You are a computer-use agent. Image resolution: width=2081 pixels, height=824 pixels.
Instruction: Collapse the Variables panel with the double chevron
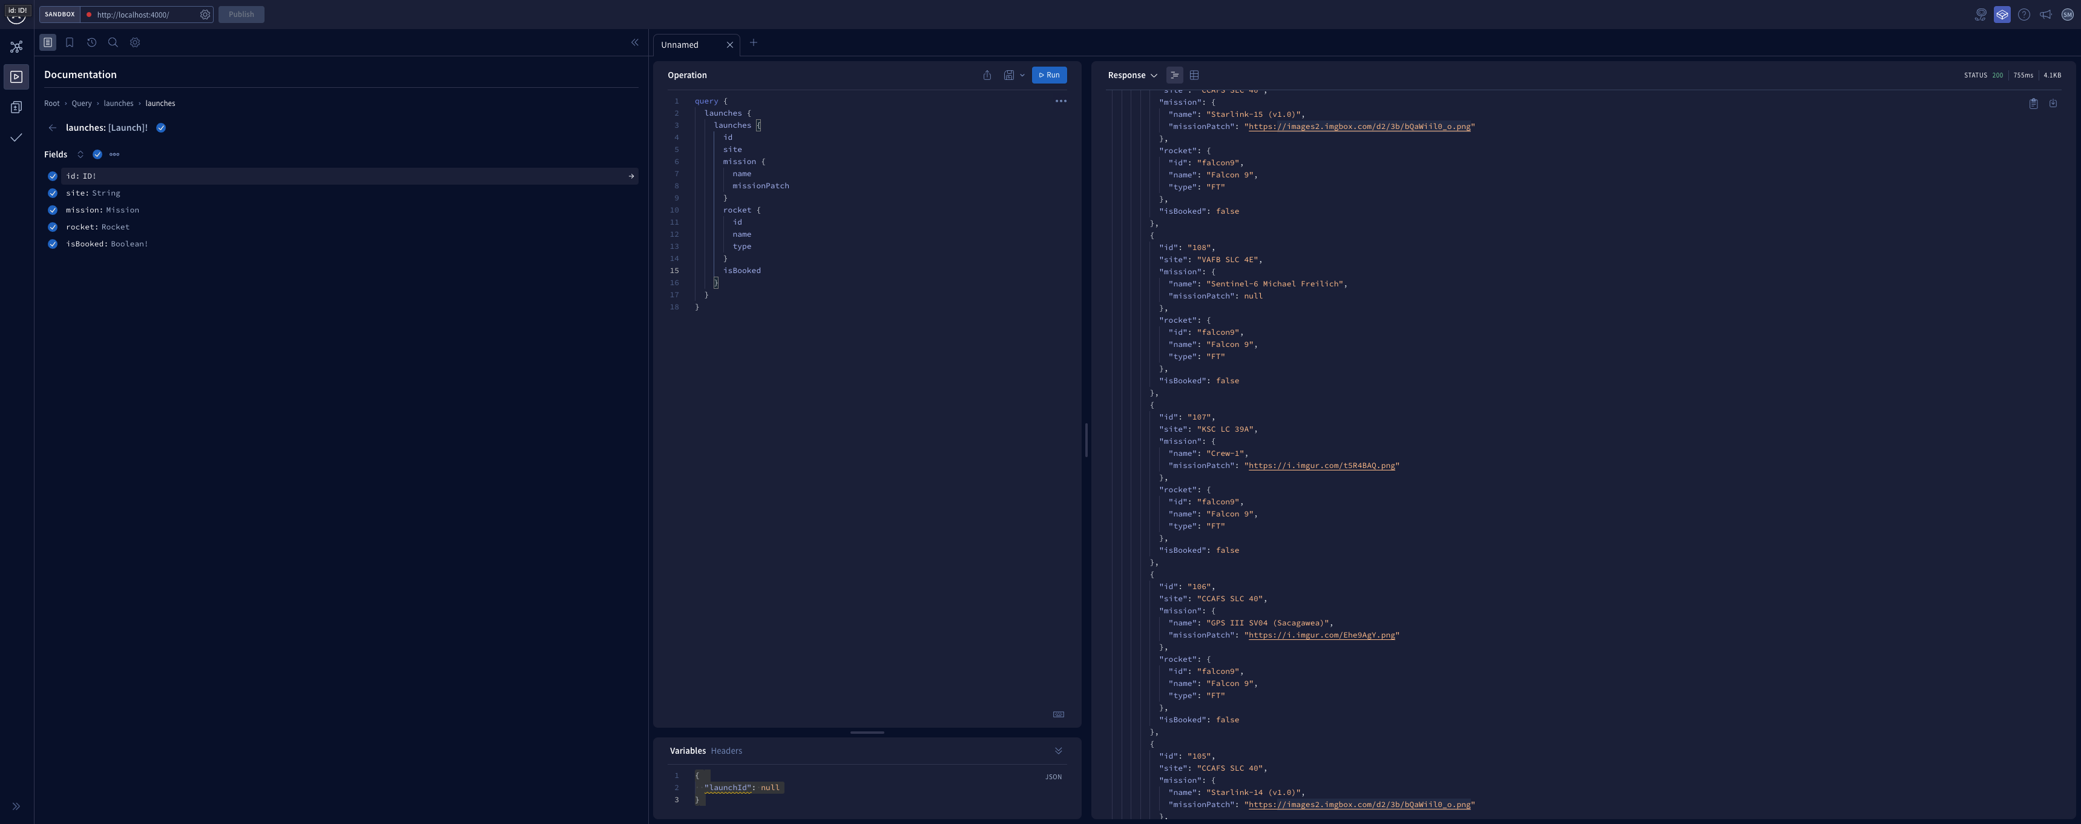point(1058,751)
